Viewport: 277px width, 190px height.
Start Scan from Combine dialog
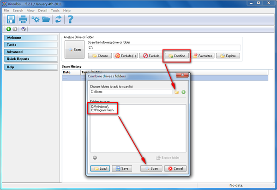click(x=151, y=168)
